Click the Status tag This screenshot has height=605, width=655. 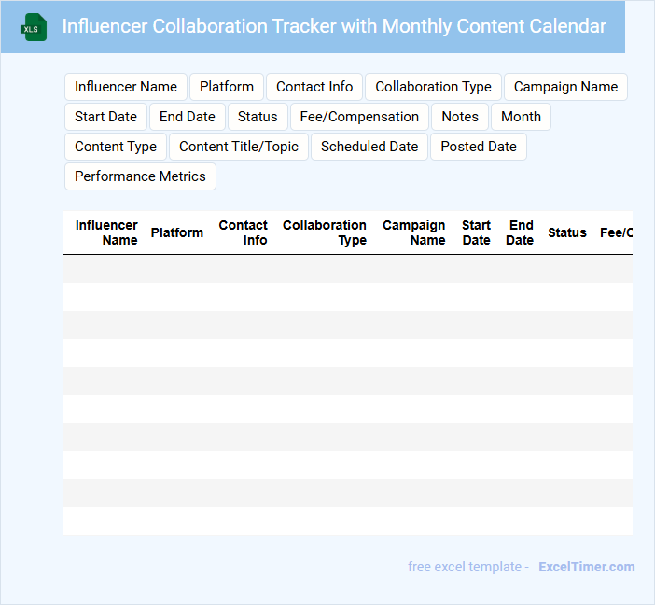pos(258,117)
